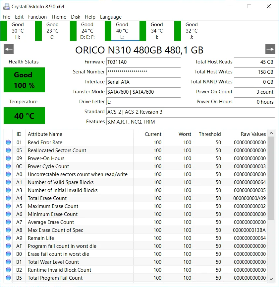Click the Interface field Serial ATA
Screen dimensions: 279x287
[x=143, y=82]
